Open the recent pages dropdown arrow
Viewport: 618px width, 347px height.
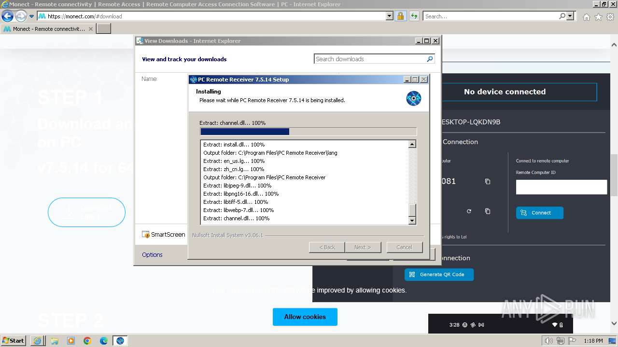31,16
